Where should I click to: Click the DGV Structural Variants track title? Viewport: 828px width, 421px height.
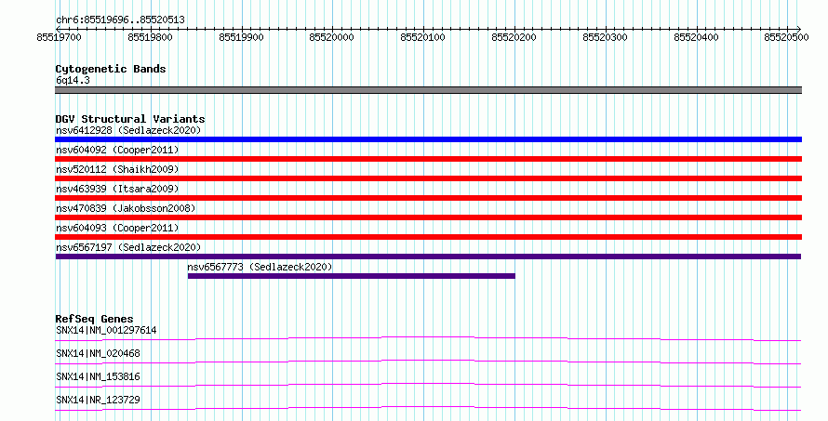[x=130, y=119]
